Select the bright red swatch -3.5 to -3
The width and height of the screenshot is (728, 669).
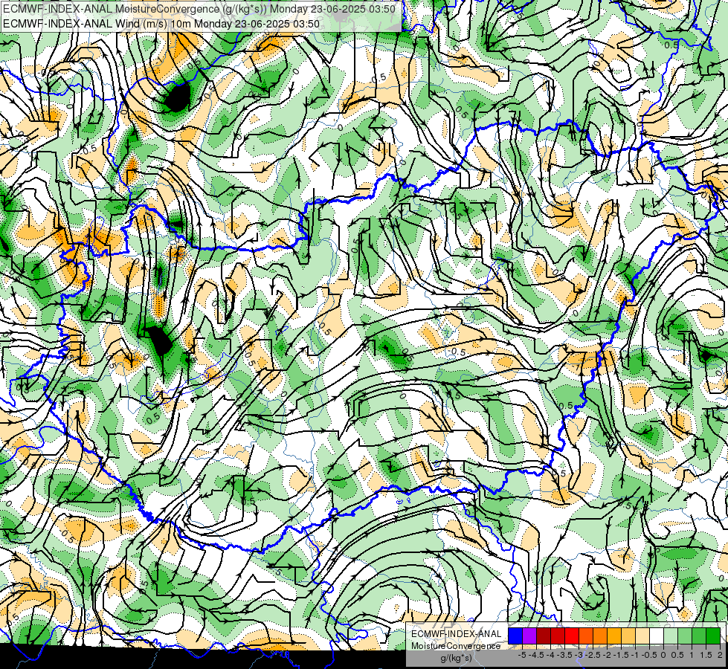(572, 636)
